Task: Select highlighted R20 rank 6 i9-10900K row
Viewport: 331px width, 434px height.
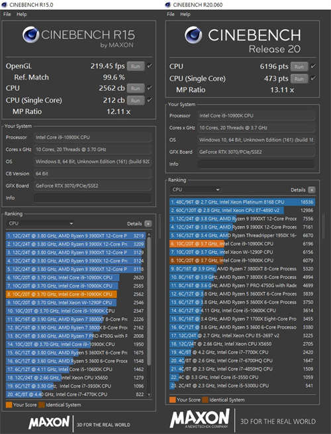Action: pos(242,244)
